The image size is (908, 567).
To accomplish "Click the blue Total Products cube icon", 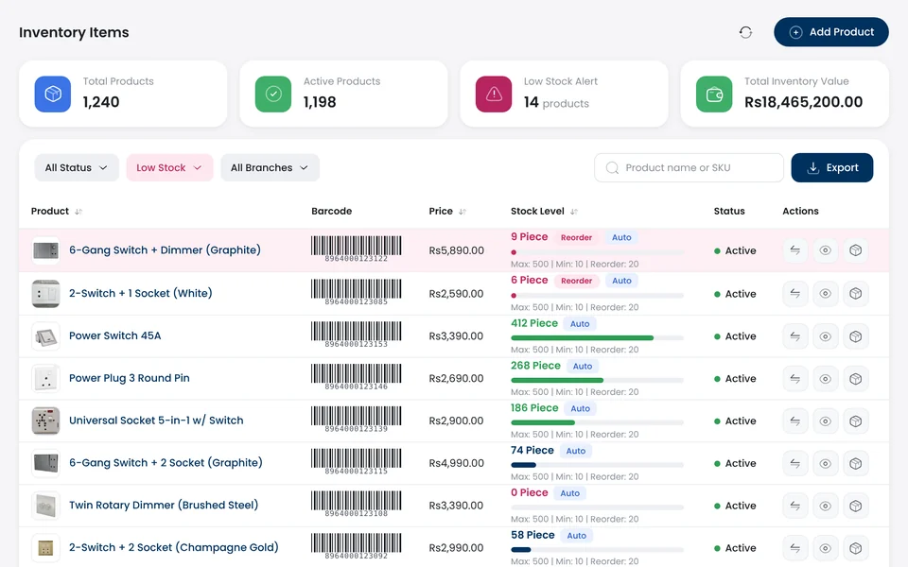I will pos(53,94).
